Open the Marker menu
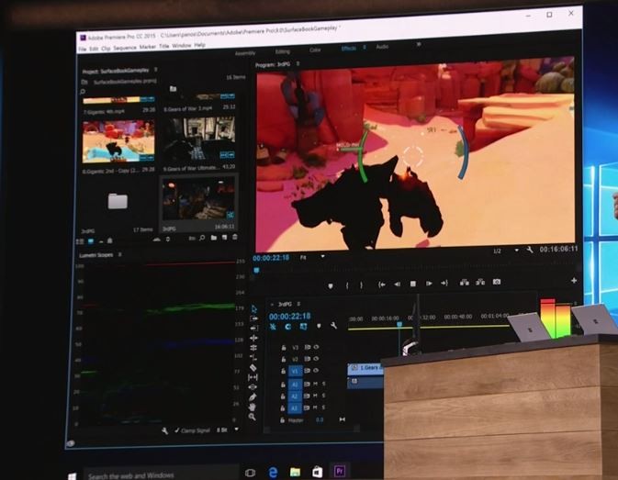 click(x=148, y=47)
